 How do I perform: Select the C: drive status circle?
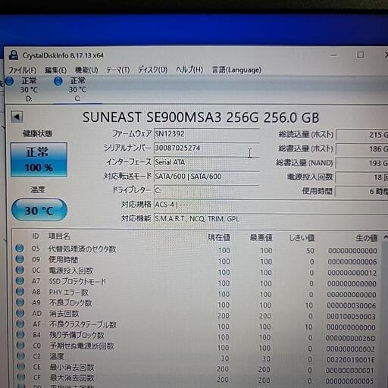[58, 81]
